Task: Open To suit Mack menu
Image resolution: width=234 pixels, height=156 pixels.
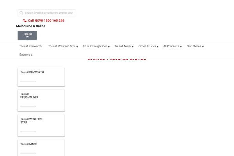Action: coord(123,46)
